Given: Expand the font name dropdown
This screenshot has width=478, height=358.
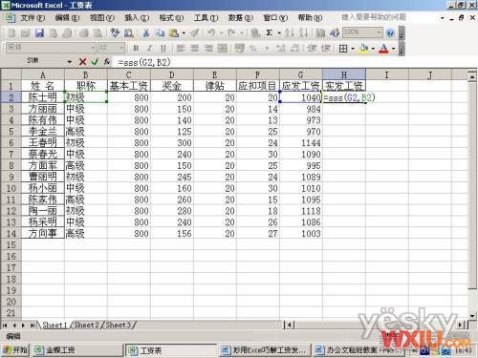Looking at the screenshot, I should (93, 48).
